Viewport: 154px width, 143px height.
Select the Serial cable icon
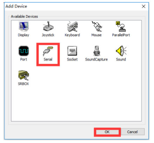48,51
